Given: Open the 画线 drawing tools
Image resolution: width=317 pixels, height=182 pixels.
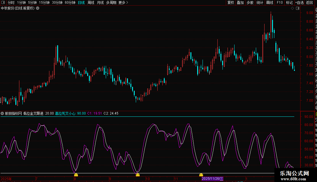Looking at the screenshot, I should coord(270,3).
